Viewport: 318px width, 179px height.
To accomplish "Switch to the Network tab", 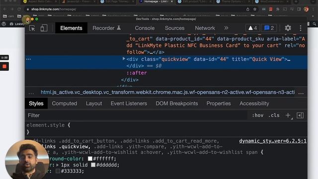I will point(205,28).
